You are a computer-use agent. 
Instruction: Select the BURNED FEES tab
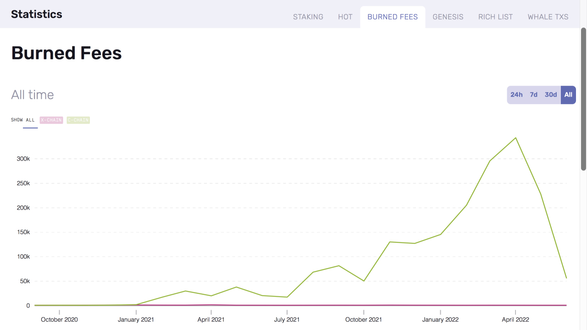point(393,17)
